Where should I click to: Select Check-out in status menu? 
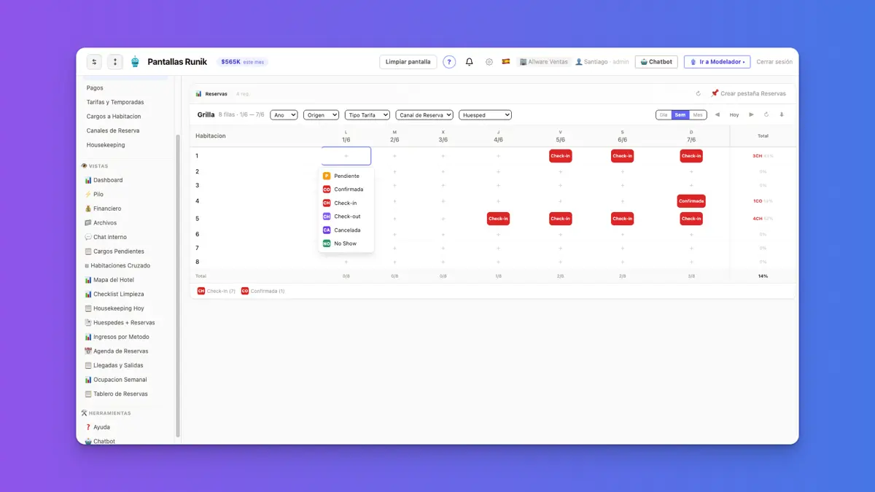346,216
